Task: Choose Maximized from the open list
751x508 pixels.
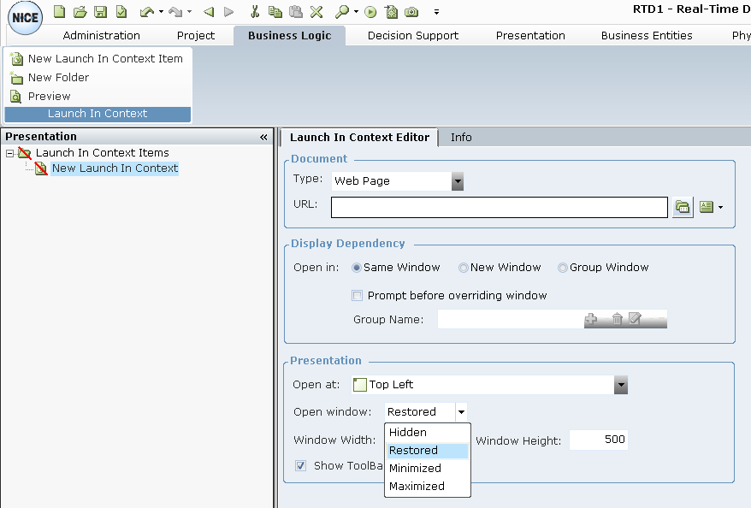Action: click(x=417, y=487)
